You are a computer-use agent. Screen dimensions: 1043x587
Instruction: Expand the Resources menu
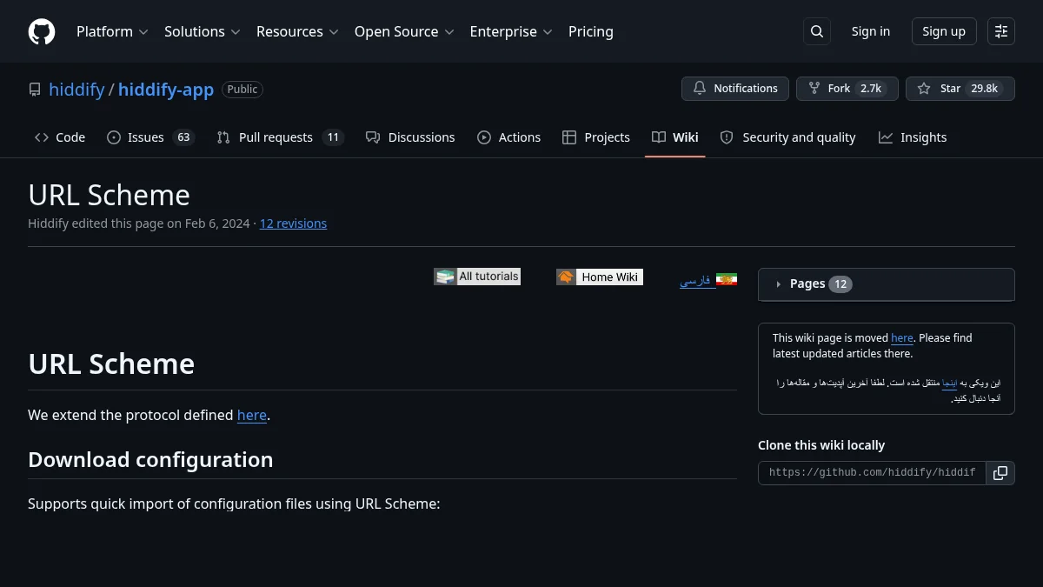tap(298, 31)
